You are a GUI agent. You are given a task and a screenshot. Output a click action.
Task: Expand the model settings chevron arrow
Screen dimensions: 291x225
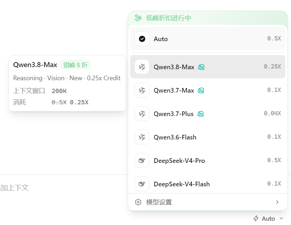pos(277,202)
